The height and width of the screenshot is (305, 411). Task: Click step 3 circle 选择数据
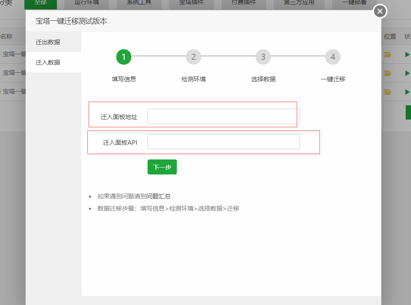click(263, 57)
